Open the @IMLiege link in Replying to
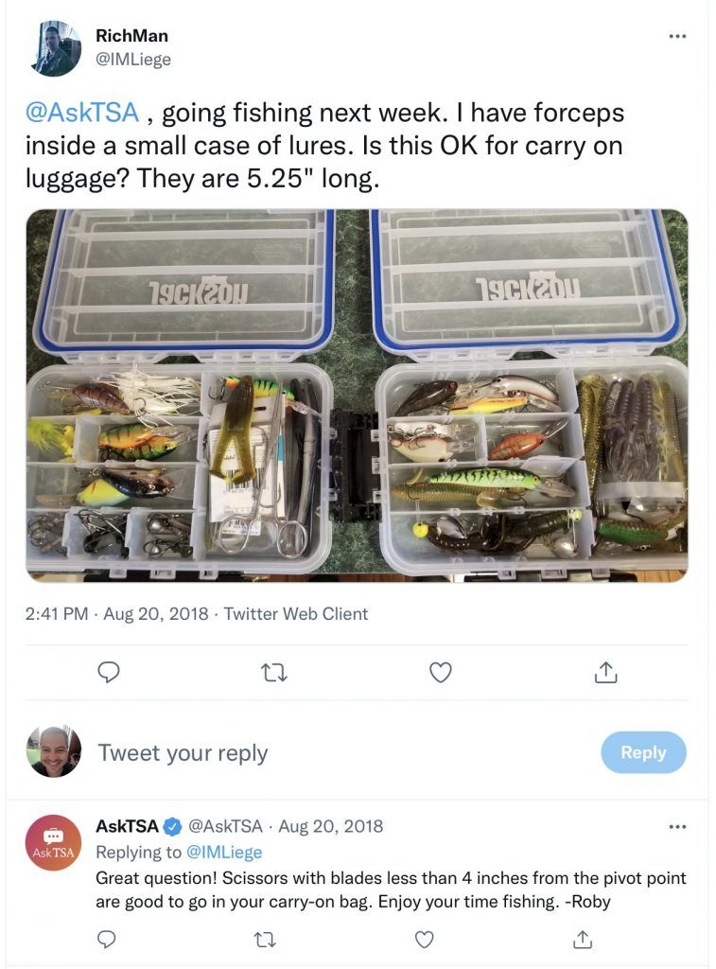The width and height of the screenshot is (716, 969). point(223,853)
